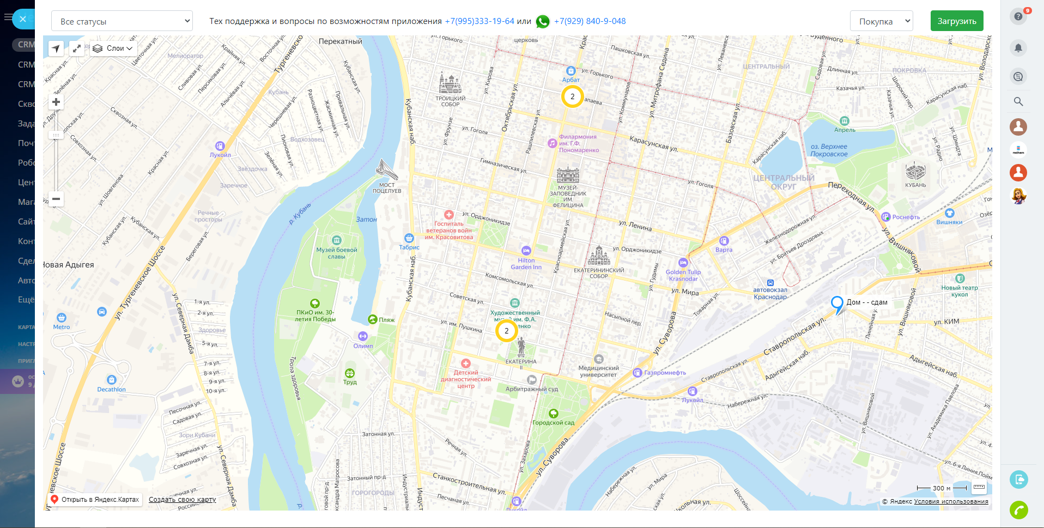Click the teal copy icon in sidebar

1018,480
